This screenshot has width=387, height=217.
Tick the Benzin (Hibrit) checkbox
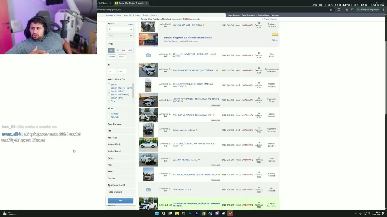109,91
